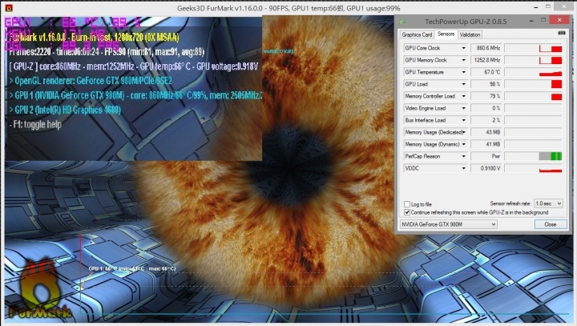The width and height of the screenshot is (577, 326).
Task: Open the Memory Usage (Dedicated) dropdown
Action: pyautogui.click(x=464, y=132)
